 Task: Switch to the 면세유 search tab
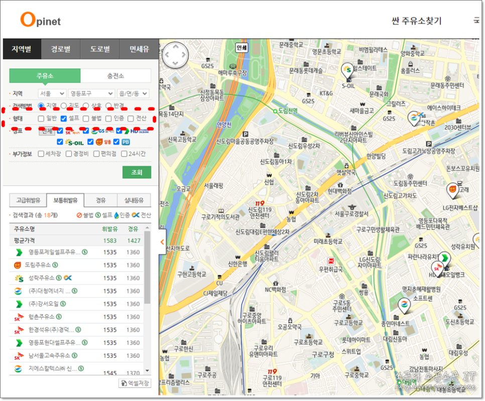tap(139, 49)
